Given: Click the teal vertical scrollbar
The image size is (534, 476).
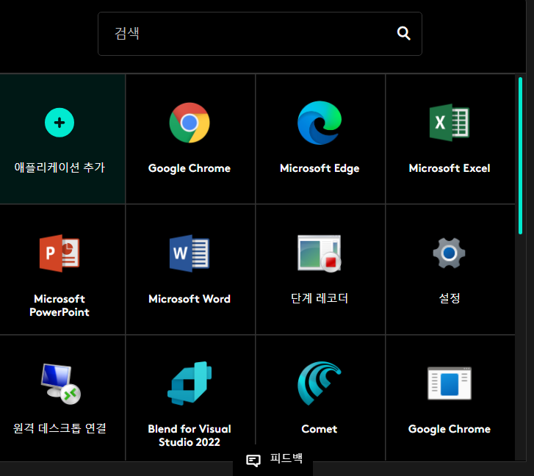Looking at the screenshot, I should [x=520, y=156].
